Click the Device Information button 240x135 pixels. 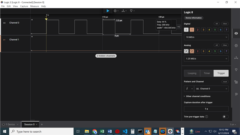(x=193, y=18)
